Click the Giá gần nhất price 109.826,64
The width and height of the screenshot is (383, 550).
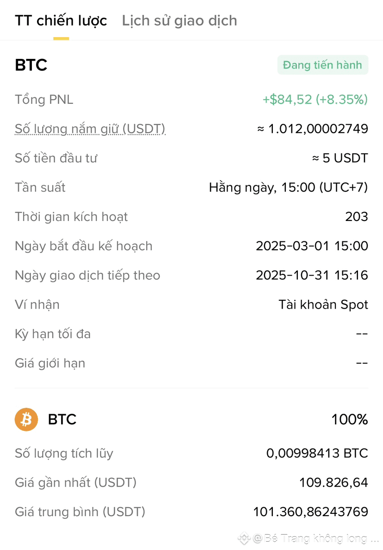pos(334,483)
